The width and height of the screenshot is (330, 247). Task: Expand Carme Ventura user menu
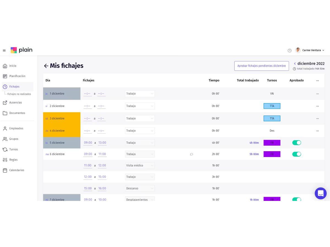(x=310, y=50)
